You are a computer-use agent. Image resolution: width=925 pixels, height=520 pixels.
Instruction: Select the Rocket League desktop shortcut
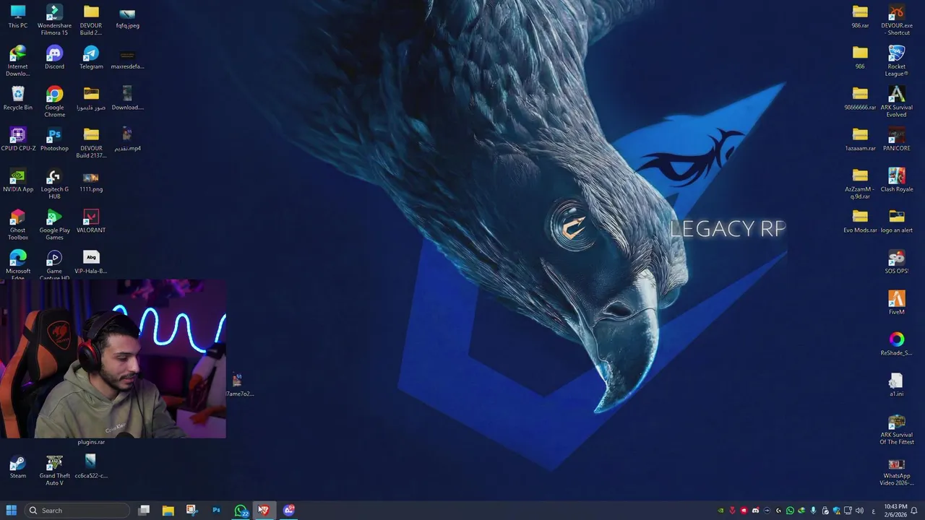pyautogui.click(x=896, y=61)
